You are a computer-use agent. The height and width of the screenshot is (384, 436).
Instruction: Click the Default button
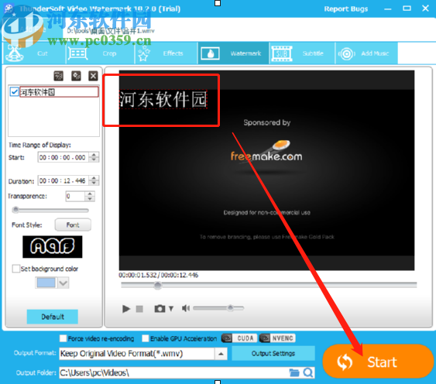pyautogui.click(x=53, y=317)
